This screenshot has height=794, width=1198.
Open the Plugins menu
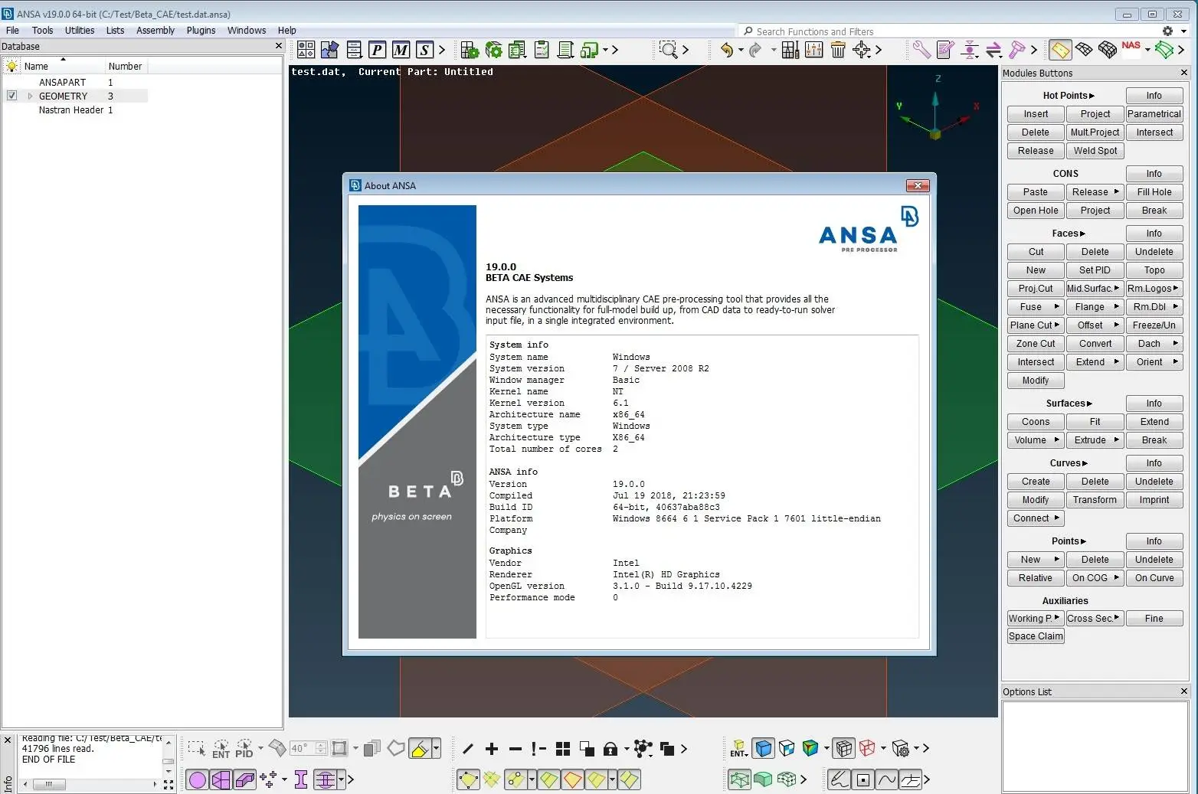tap(201, 31)
